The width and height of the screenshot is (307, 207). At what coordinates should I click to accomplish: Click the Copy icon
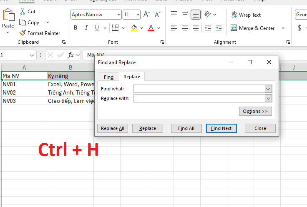[x=23, y=22]
